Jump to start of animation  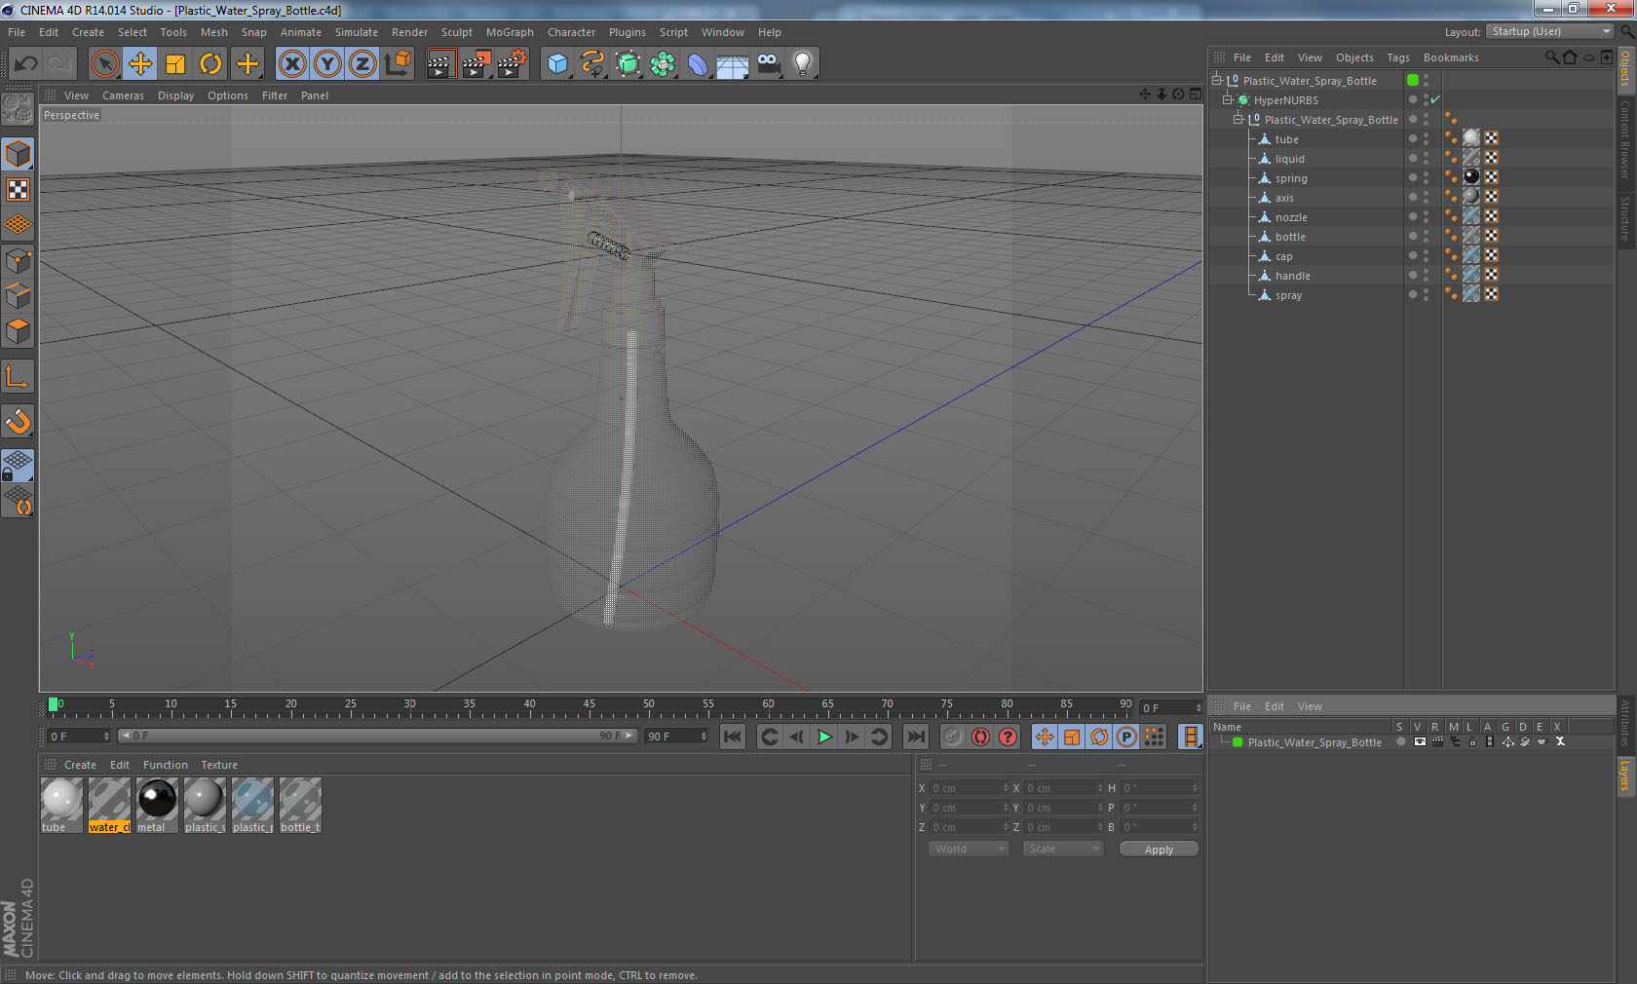(x=733, y=737)
